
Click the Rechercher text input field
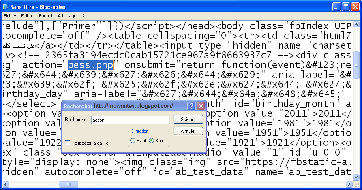pos(130,120)
